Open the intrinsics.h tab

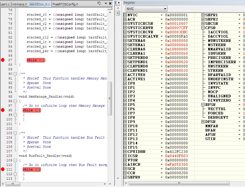(x=20, y=4)
